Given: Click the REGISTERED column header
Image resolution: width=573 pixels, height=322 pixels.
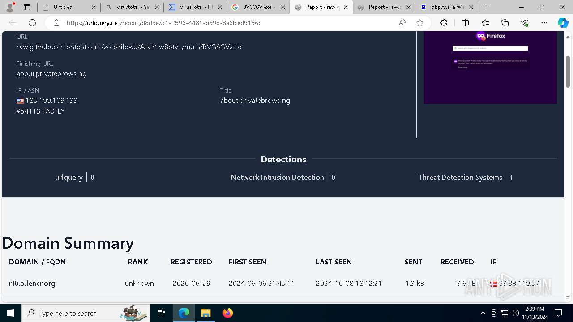Looking at the screenshot, I should coord(191,262).
